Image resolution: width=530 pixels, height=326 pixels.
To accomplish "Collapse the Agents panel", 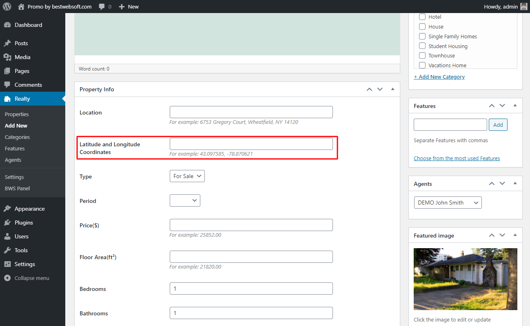I will [515, 183].
